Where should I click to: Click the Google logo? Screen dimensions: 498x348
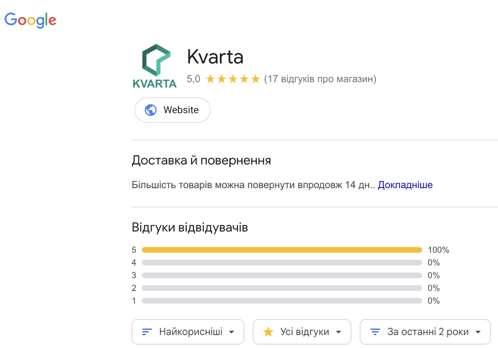tap(30, 20)
